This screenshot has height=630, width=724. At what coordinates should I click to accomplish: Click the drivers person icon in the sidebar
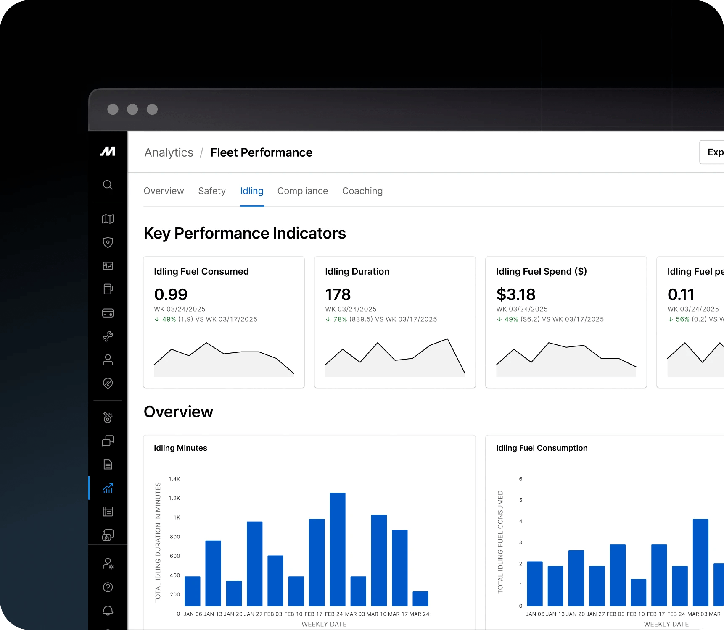(x=108, y=360)
